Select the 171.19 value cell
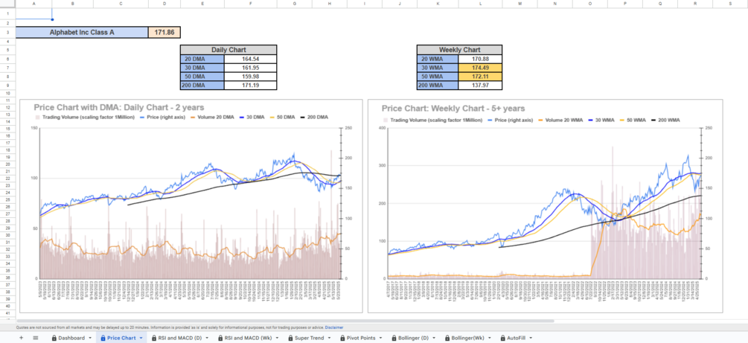 [x=250, y=86]
